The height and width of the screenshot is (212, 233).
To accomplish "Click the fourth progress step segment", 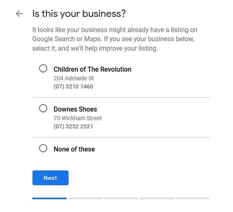I will point(157,198).
